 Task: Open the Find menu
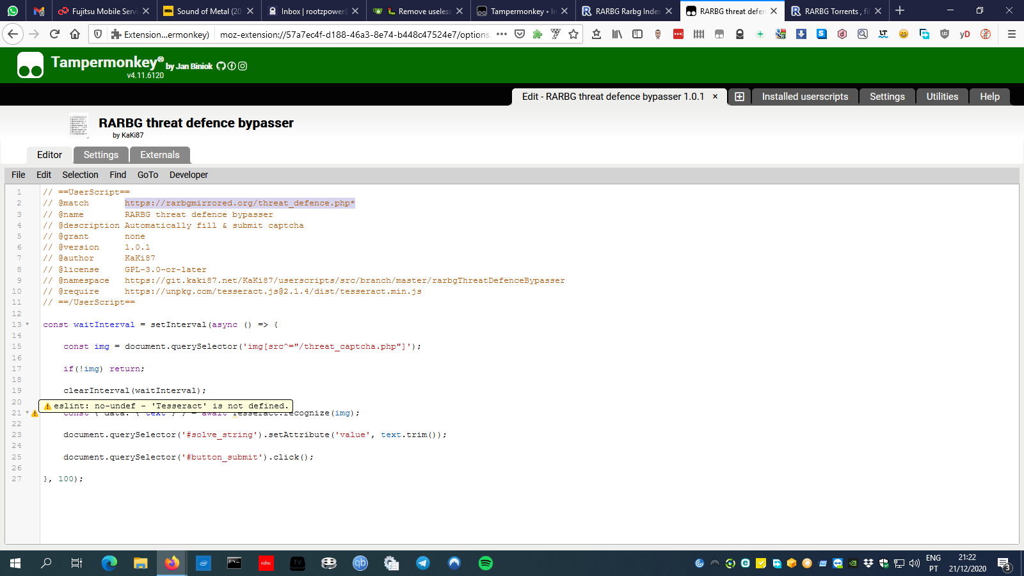click(x=118, y=175)
